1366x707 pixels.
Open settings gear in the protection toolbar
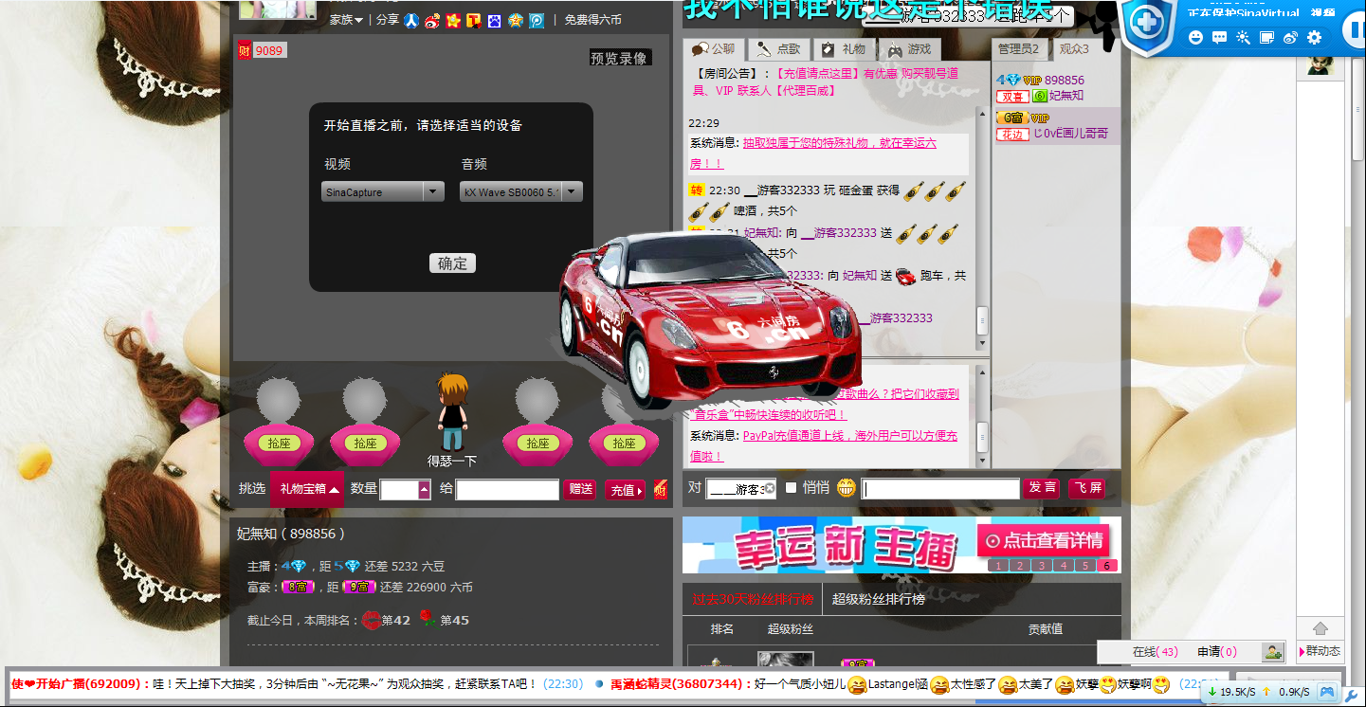pos(1314,38)
